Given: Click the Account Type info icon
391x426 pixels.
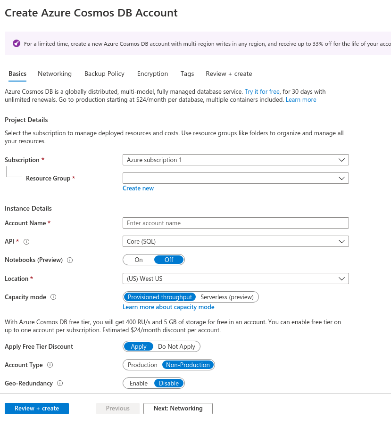Looking at the screenshot, I should pos(50,365).
